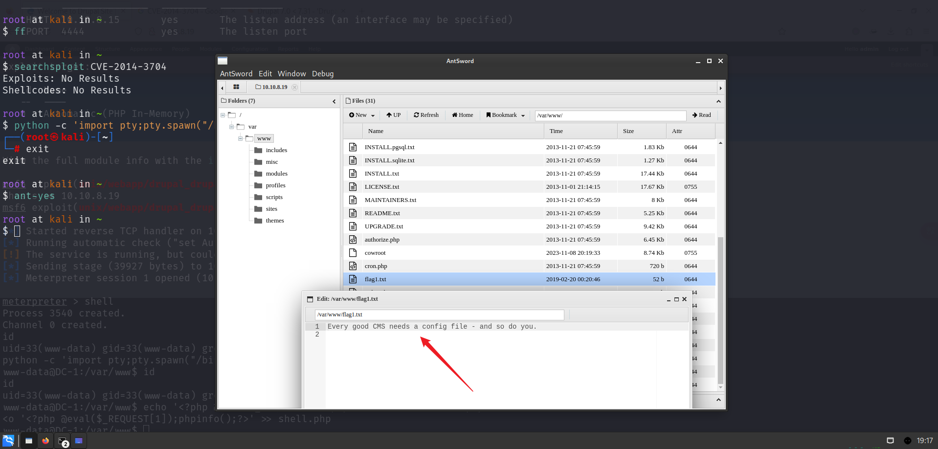Click authorize.php code file icon

(x=353, y=240)
